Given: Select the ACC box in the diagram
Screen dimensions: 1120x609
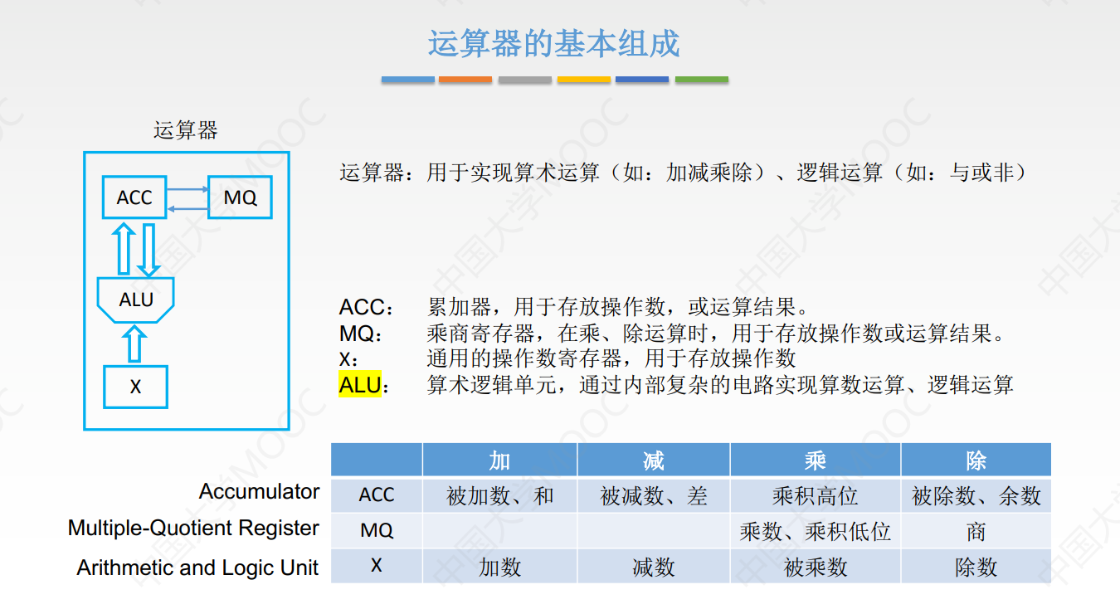Looking at the screenshot, I should pos(134,197).
